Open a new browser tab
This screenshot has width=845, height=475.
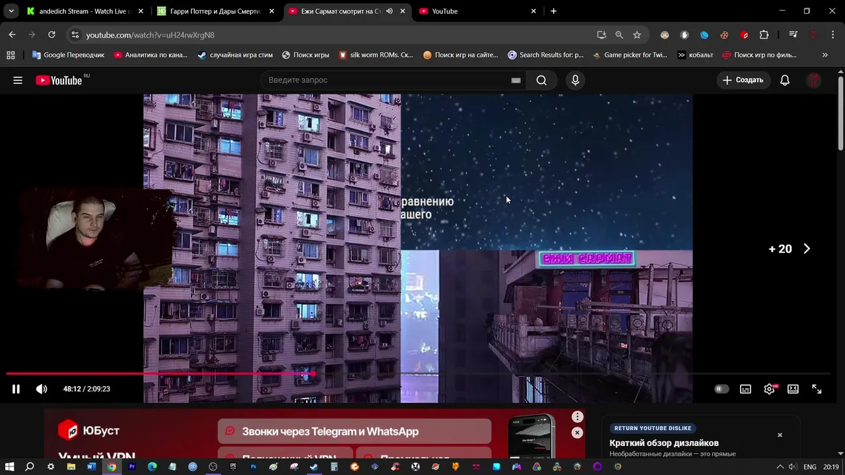pyautogui.click(x=553, y=11)
